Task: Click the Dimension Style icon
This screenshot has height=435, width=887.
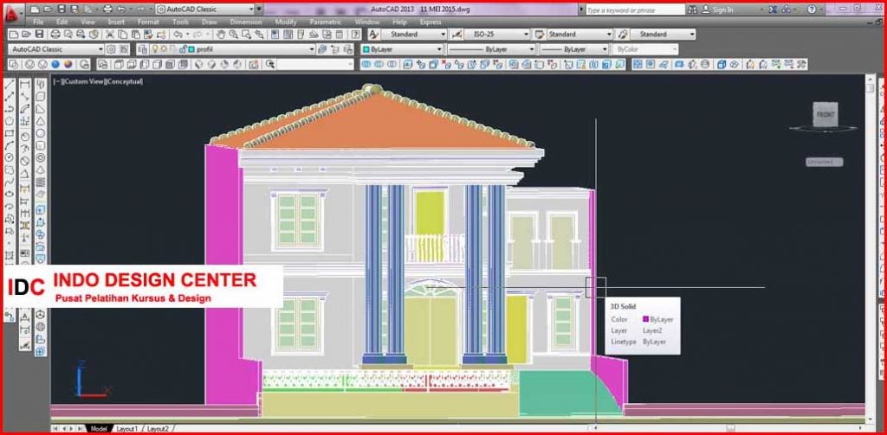Action: (456, 35)
